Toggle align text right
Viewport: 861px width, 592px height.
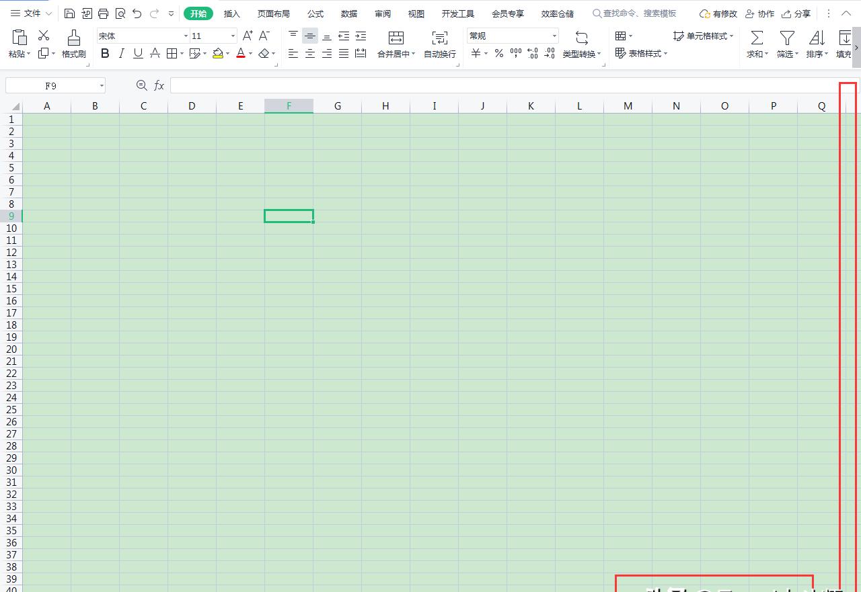click(327, 53)
